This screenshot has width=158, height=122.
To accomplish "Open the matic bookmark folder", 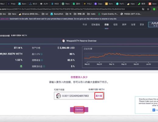I will 91,14.
